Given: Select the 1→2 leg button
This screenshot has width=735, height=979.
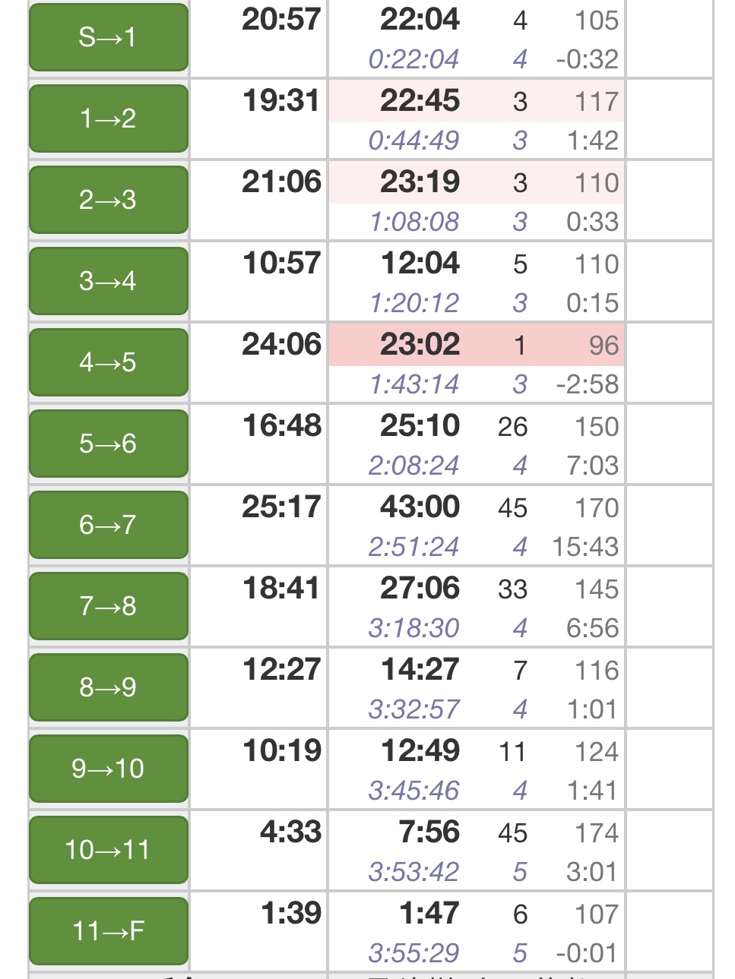Looking at the screenshot, I should coord(108,118).
